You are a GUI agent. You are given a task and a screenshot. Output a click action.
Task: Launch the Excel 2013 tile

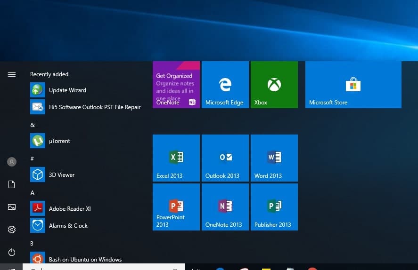pos(176,158)
